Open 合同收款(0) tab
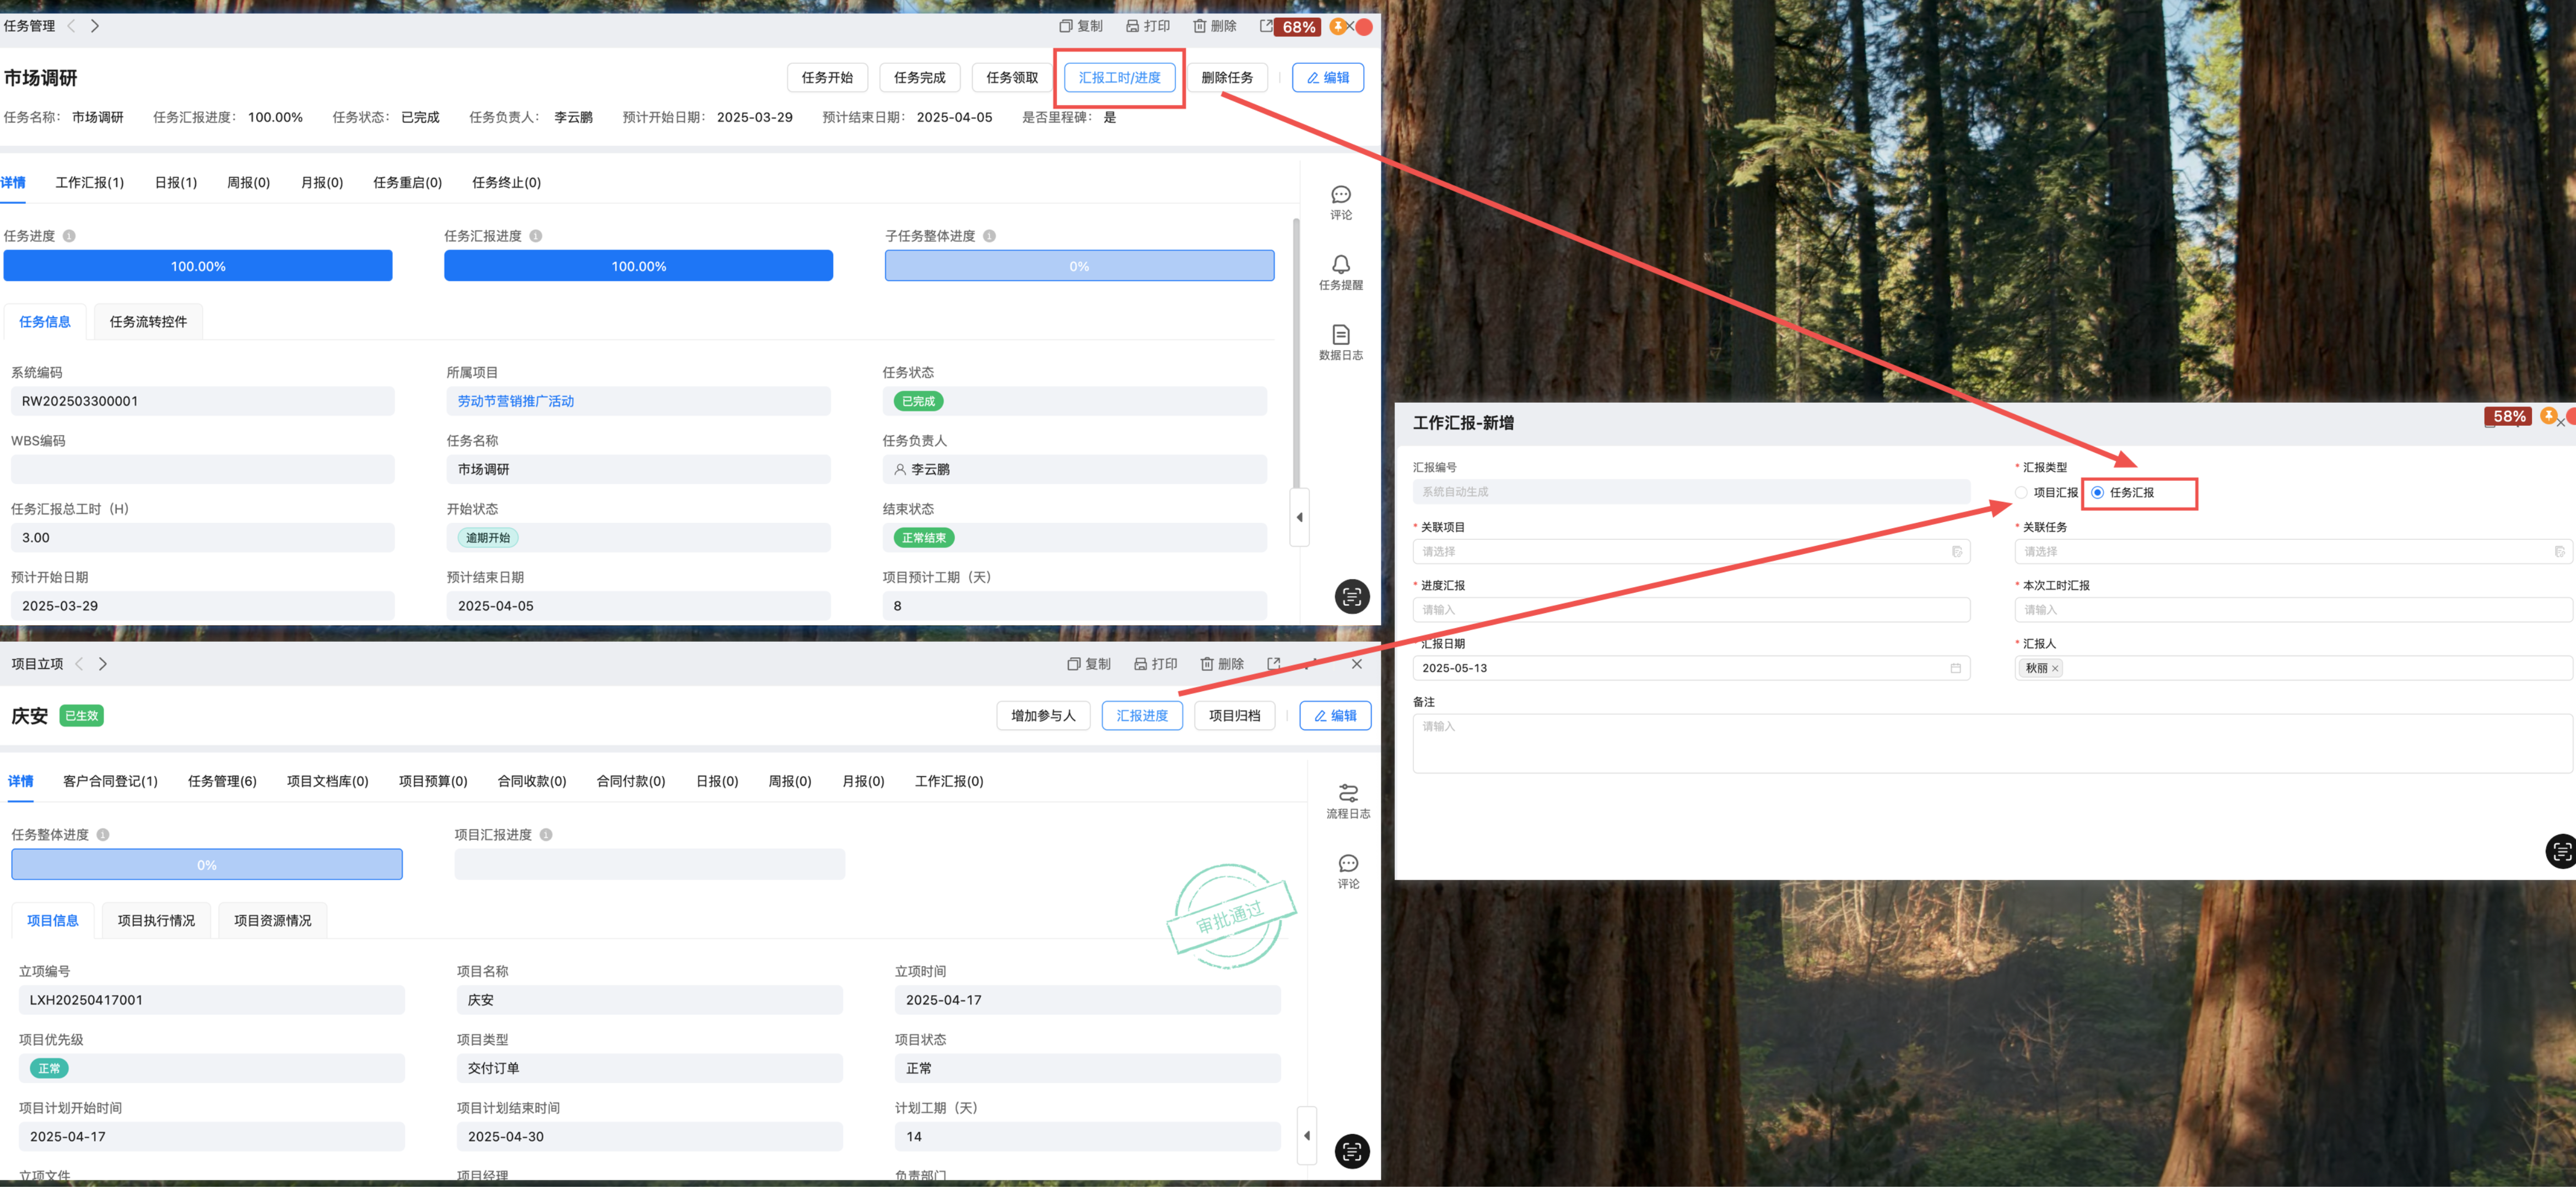 [532, 782]
